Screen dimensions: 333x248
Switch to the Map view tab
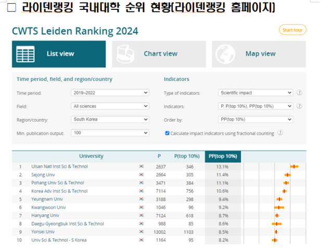coord(259,54)
